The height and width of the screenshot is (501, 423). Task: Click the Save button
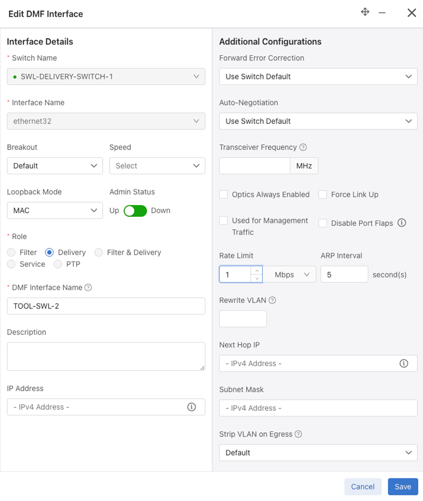pyautogui.click(x=403, y=487)
